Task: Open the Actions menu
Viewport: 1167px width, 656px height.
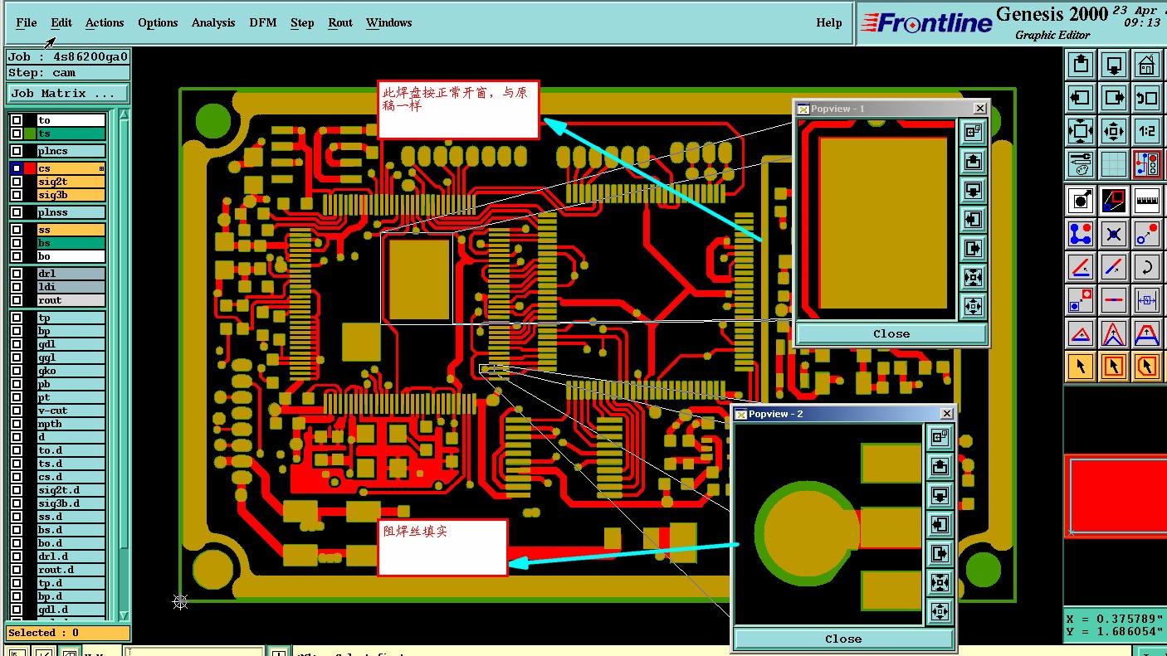Action: [x=105, y=23]
